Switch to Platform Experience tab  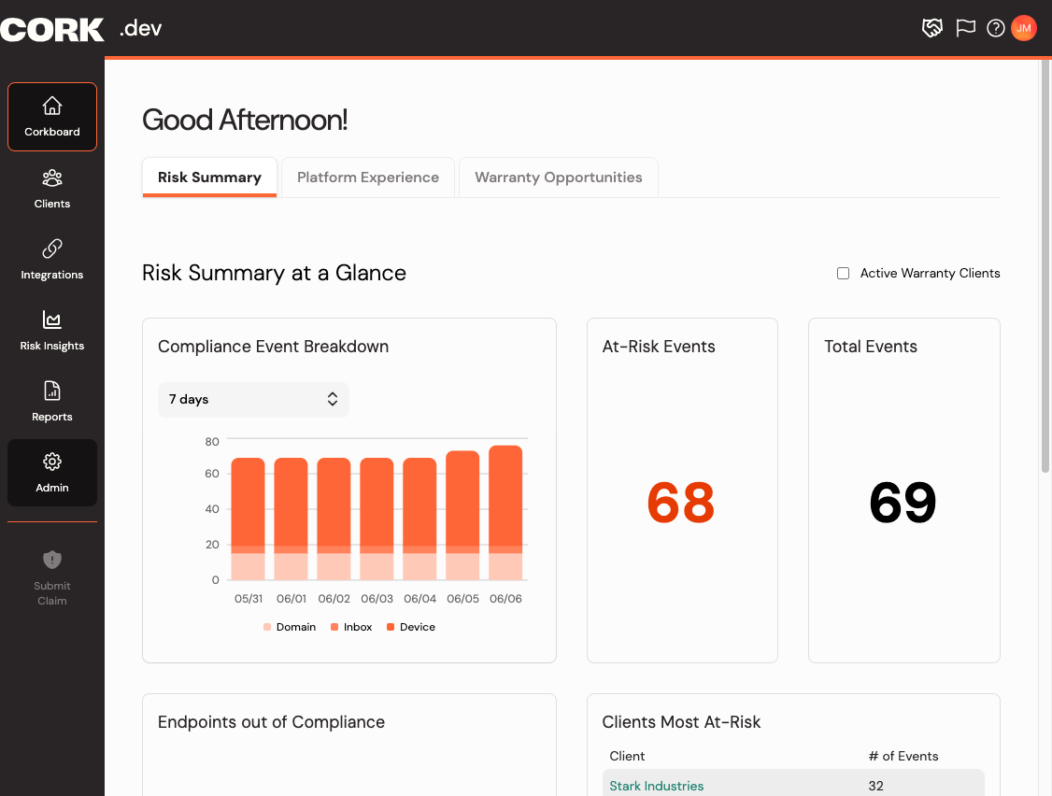368,178
